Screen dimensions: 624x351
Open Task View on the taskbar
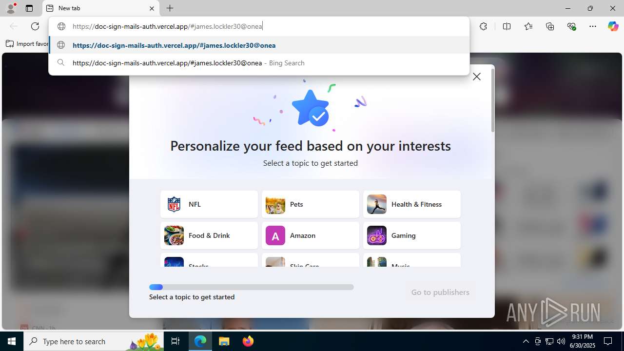175,341
